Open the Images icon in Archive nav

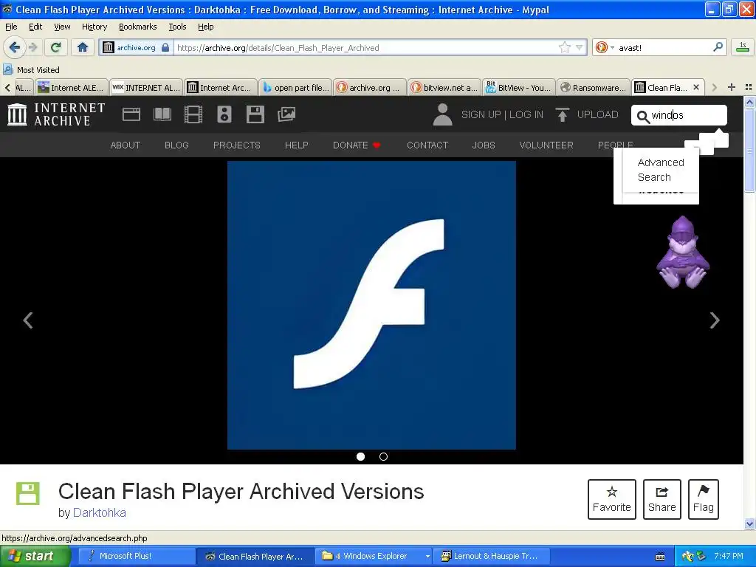286,114
